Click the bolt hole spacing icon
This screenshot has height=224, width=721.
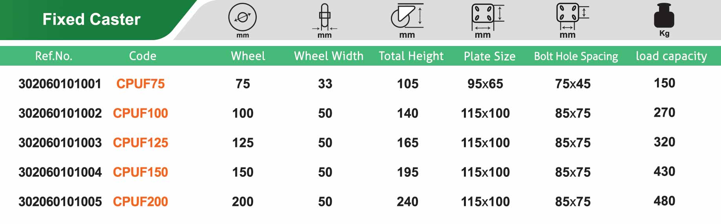[x=571, y=16]
